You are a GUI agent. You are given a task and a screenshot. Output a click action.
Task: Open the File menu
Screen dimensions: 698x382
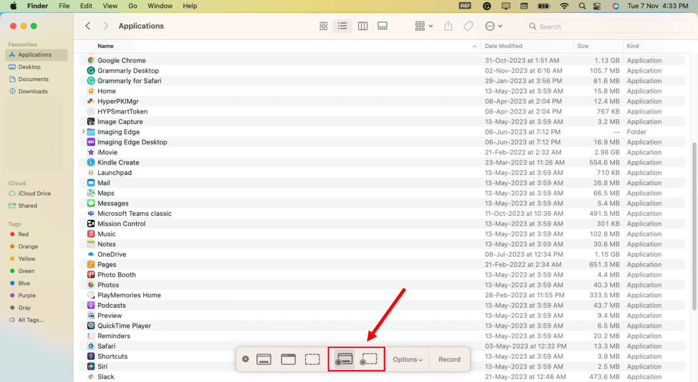[64, 6]
